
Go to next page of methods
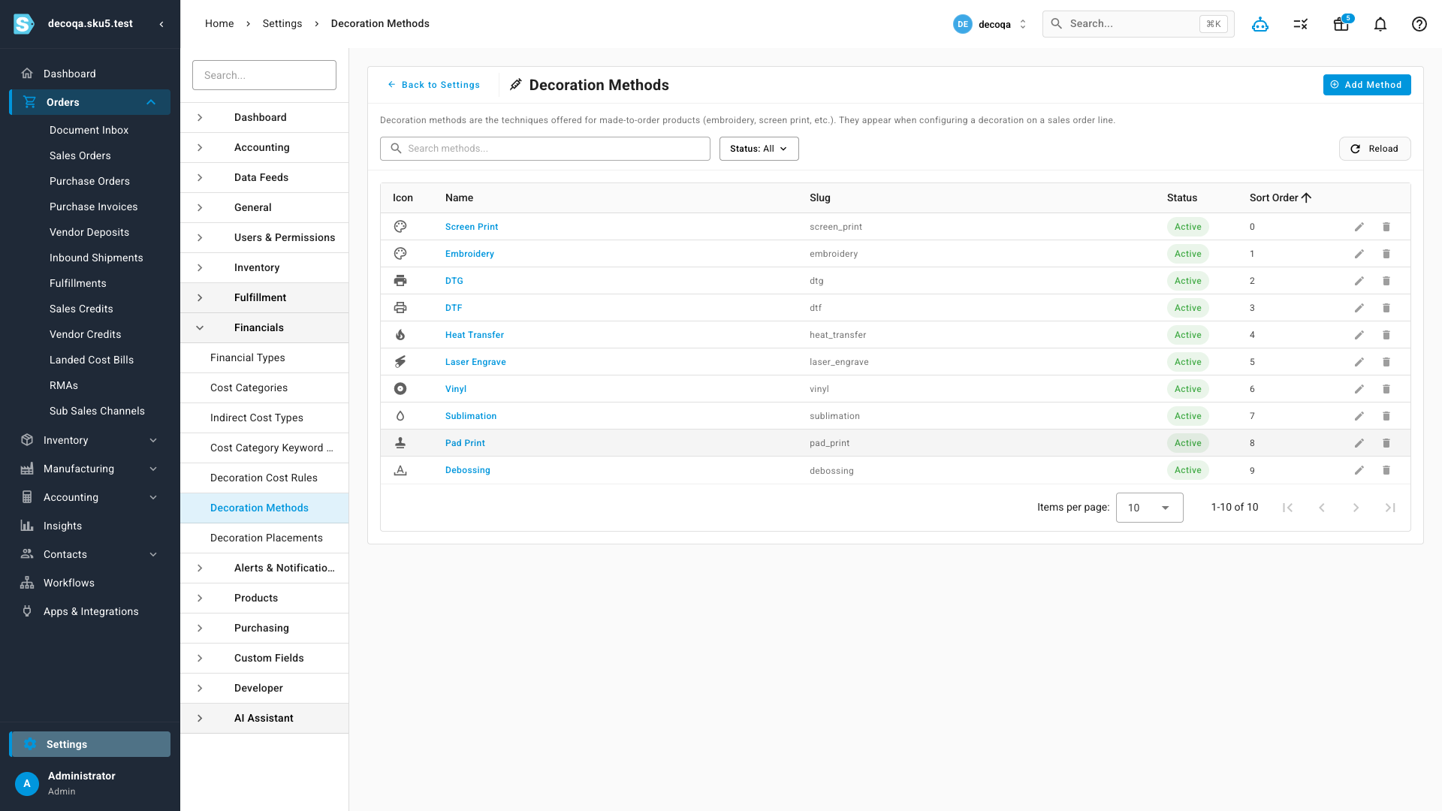click(1356, 508)
